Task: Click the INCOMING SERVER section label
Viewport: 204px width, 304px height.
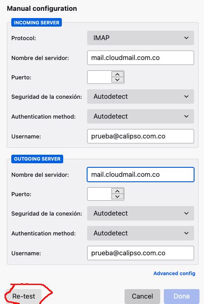Action: (x=37, y=23)
